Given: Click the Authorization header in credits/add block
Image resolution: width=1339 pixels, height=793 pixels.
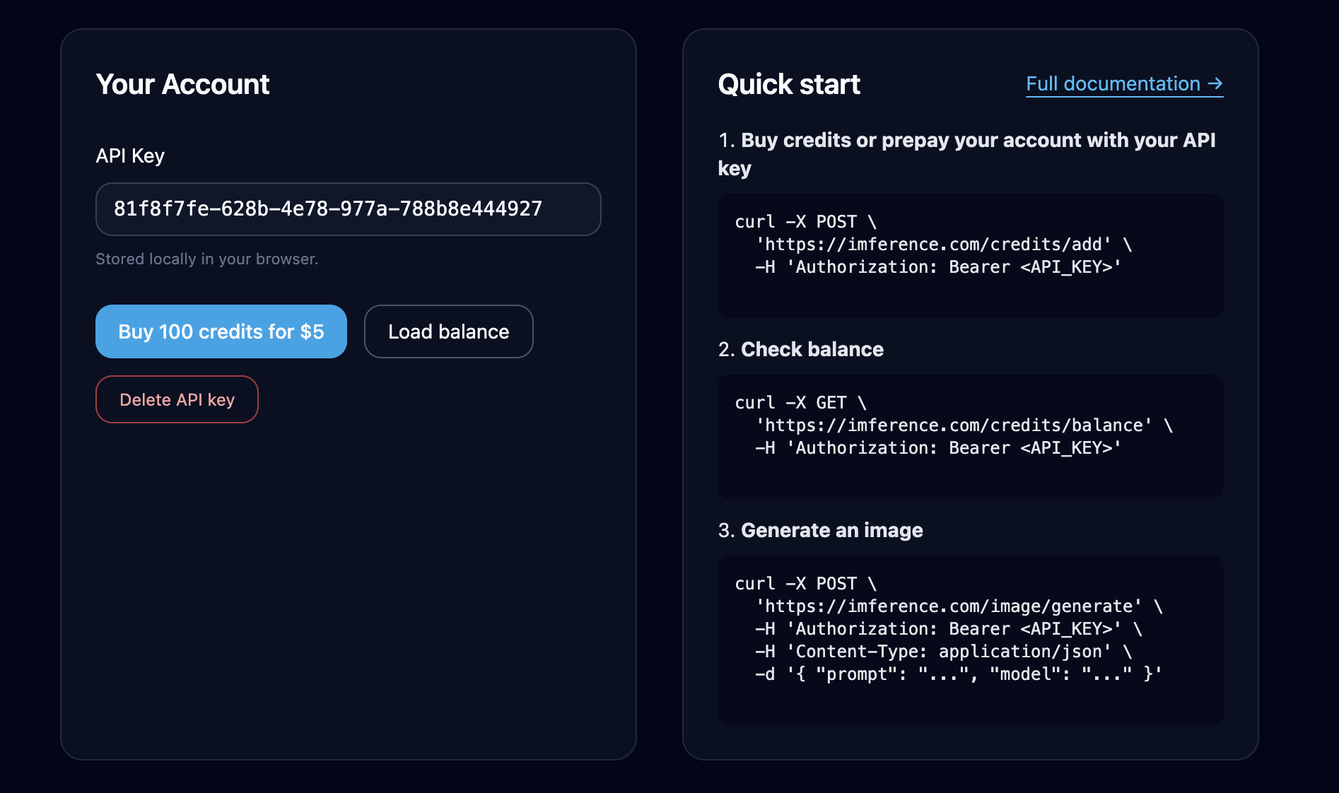Looking at the screenshot, I should pyautogui.click(x=938, y=267).
